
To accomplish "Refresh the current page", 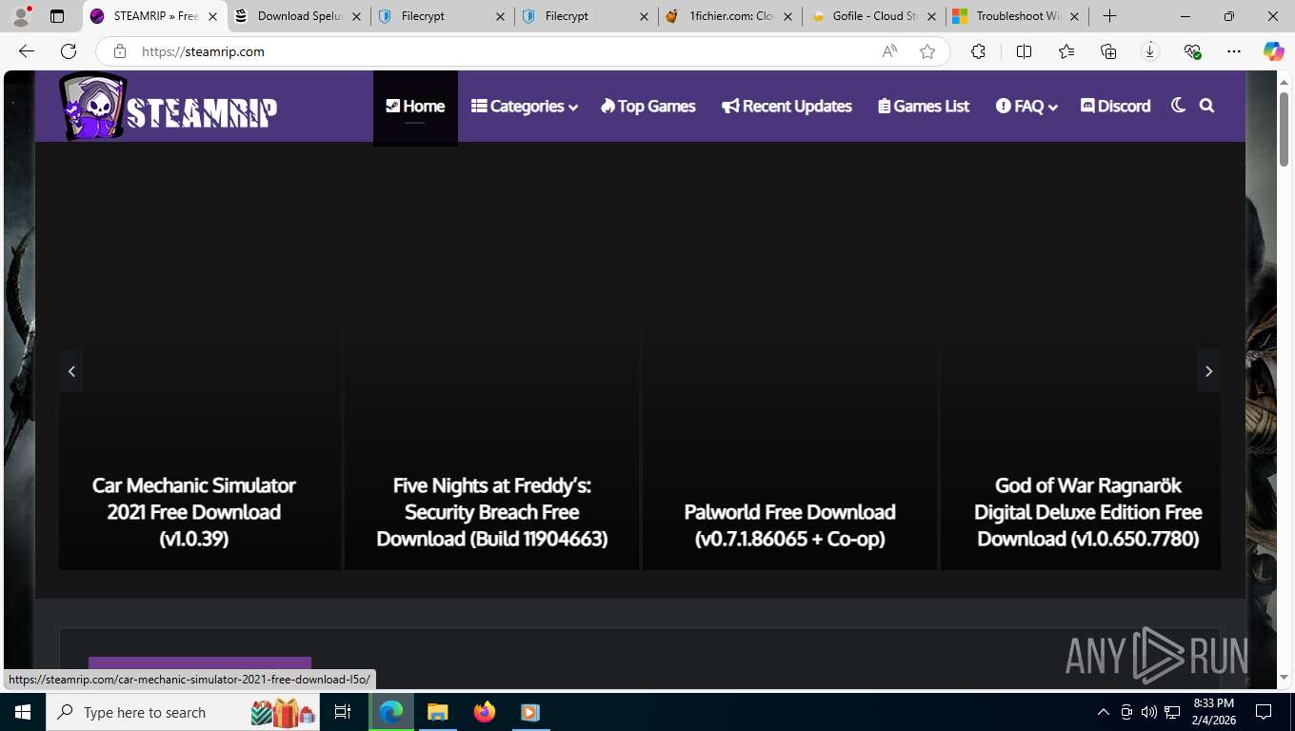I will [69, 51].
